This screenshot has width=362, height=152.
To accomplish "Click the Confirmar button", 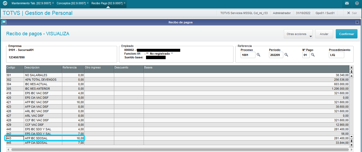I will click(x=346, y=34).
